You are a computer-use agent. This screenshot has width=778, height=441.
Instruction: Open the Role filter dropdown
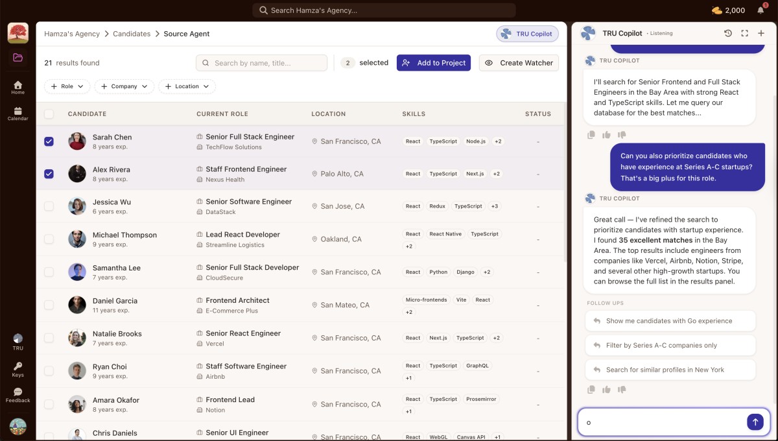(x=67, y=86)
